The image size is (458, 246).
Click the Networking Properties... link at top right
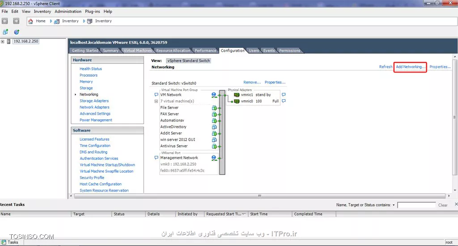pos(440,67)
